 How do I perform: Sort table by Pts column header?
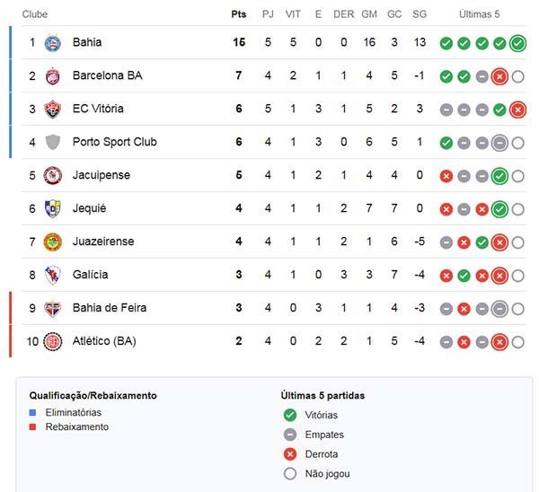click(x=238, y=14)
